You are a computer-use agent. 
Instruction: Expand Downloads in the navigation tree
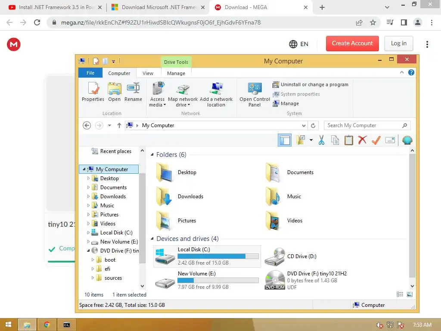(x=88, y=197)
